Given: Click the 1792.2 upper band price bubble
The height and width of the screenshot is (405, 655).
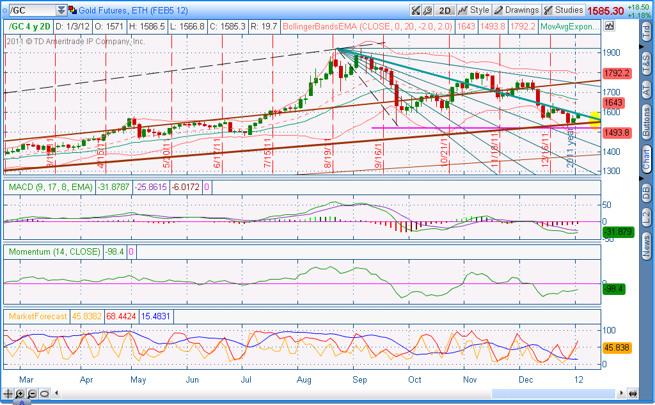Looking at the screenshot, I should click(x=617, y=73).
